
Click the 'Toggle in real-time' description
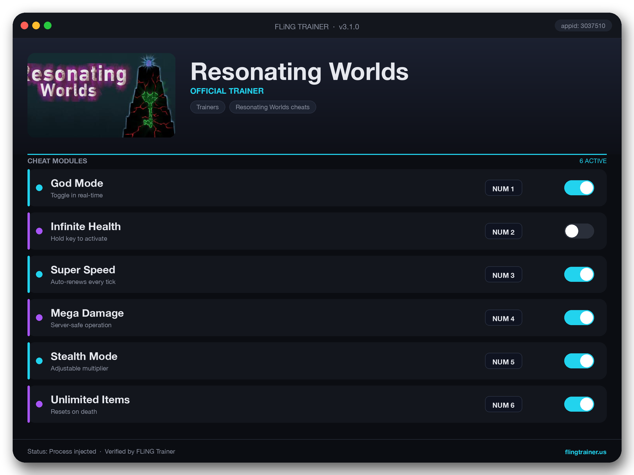(77, 195)
